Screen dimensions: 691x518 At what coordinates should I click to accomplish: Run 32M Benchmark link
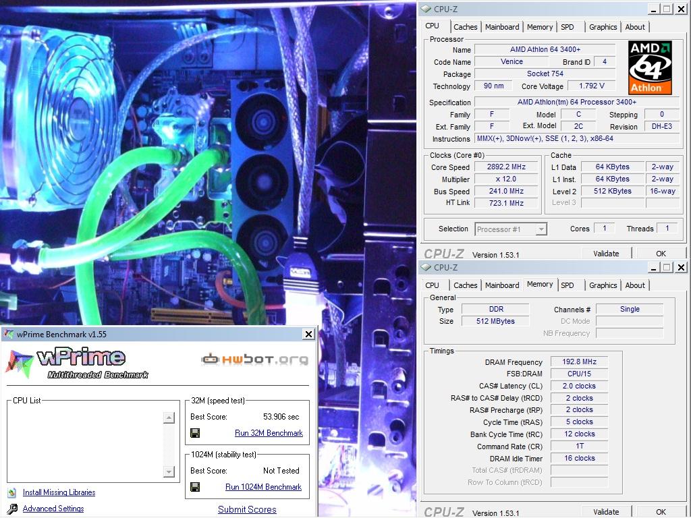(x=269, y=433)
